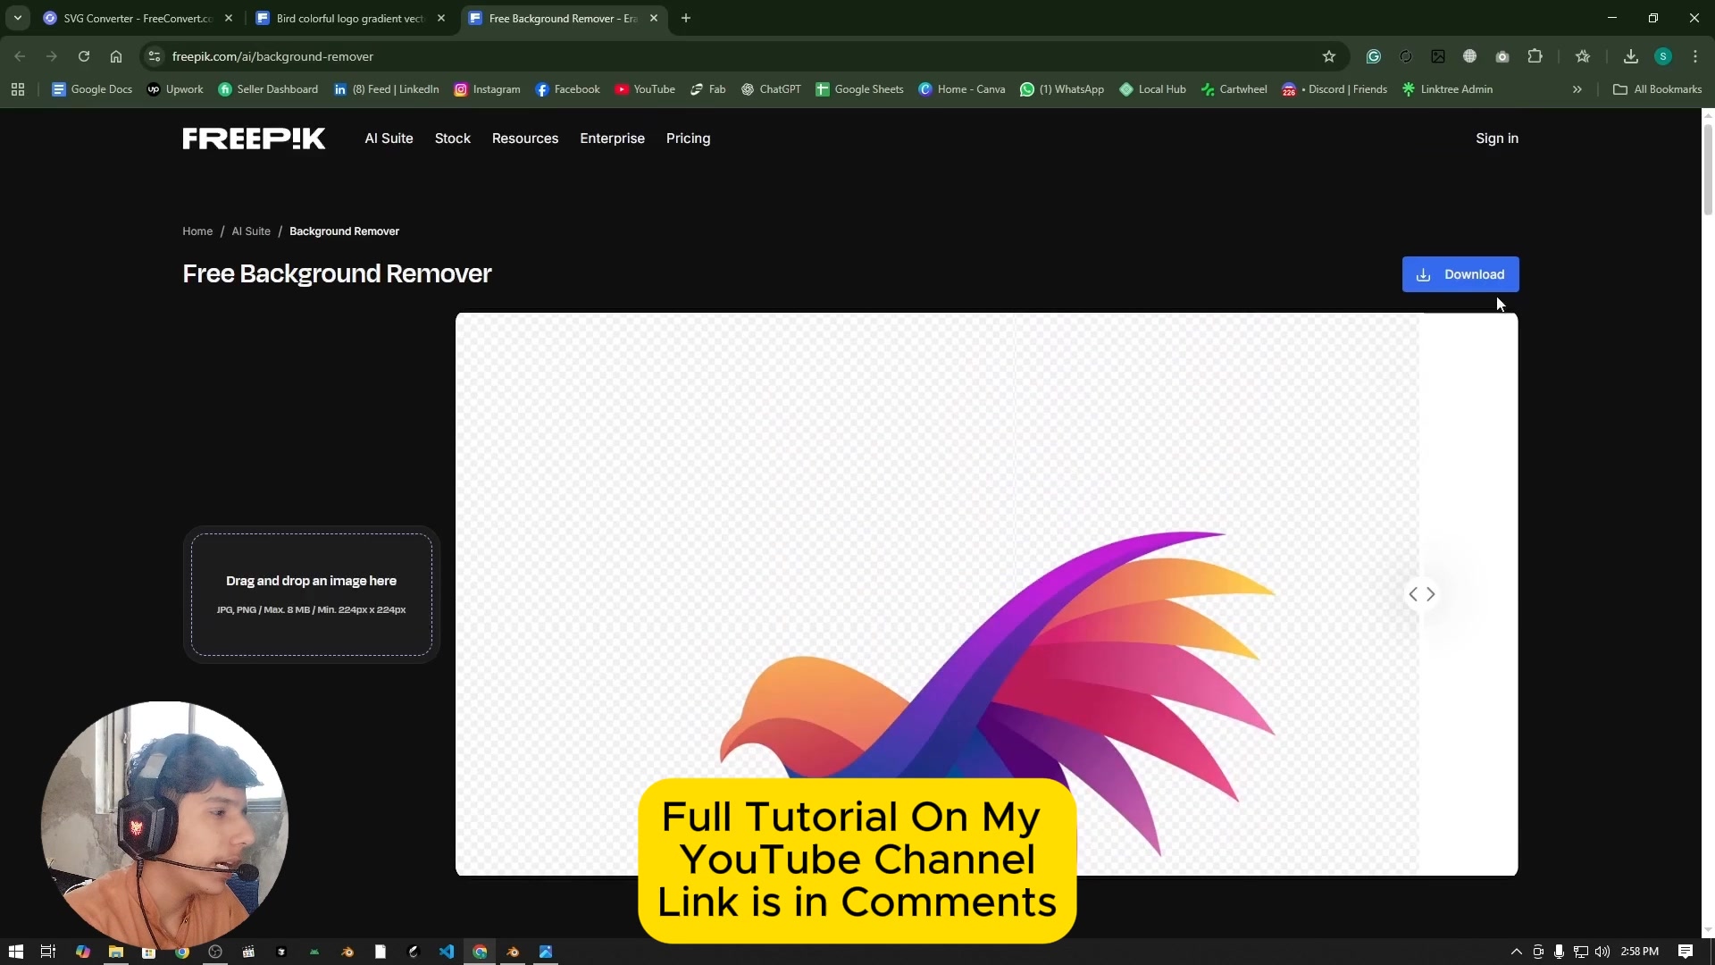The width and height of the screenshot is (1715, 965).
Task: Open the Pricing menu item
Action: pyautogui.click(x=688, y=138)
